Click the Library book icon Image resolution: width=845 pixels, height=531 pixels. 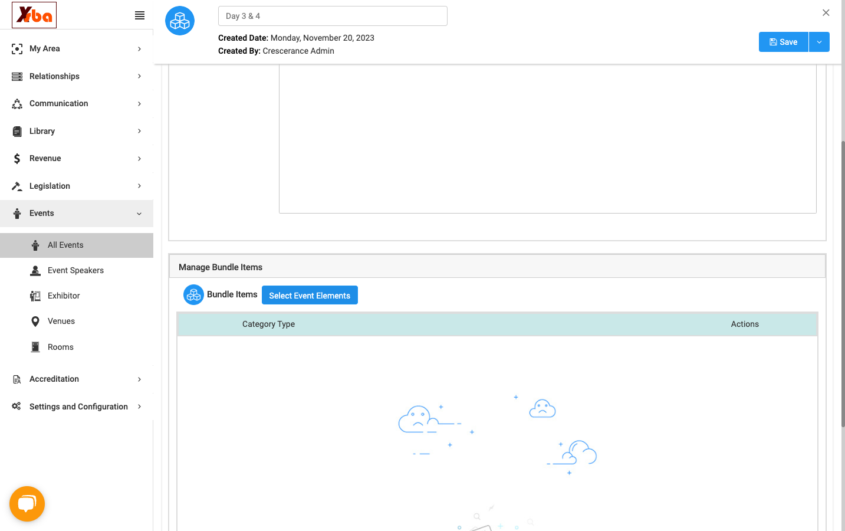(17, 131)
